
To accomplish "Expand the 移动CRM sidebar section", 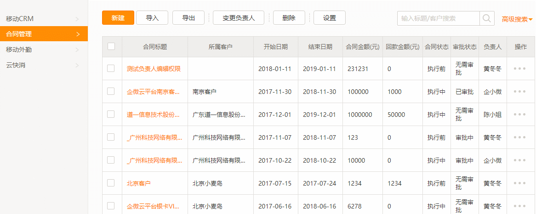I will [x=44, y=19].
